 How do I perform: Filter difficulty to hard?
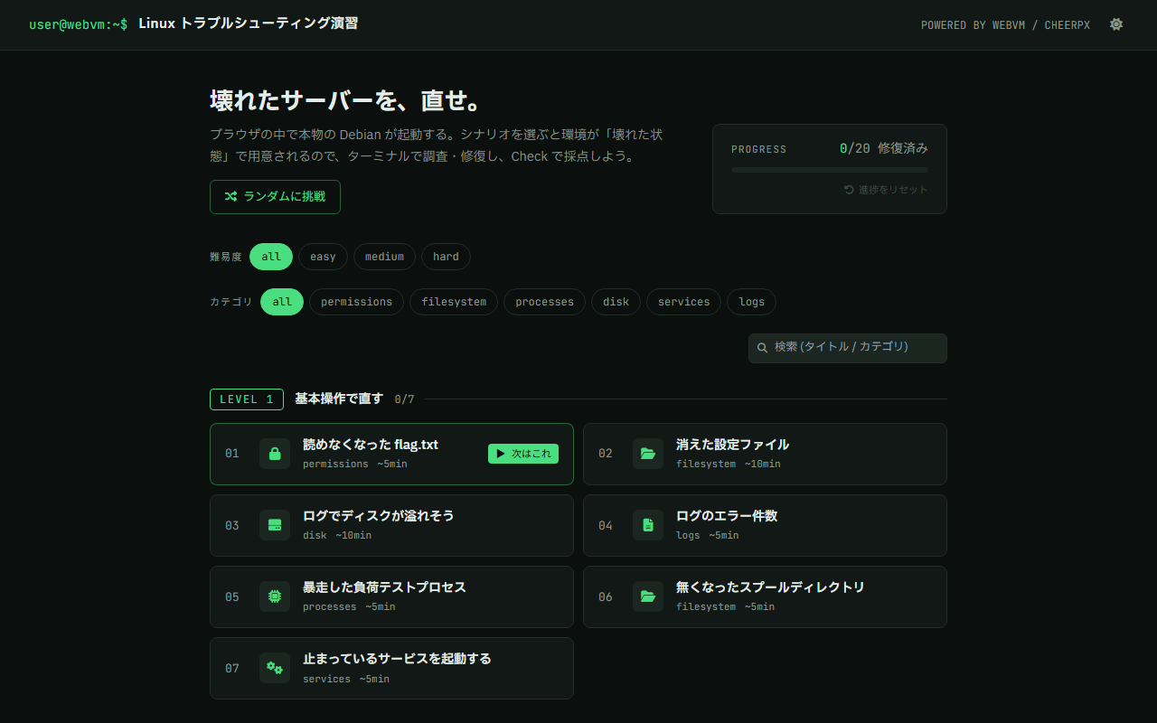(446, 257)
